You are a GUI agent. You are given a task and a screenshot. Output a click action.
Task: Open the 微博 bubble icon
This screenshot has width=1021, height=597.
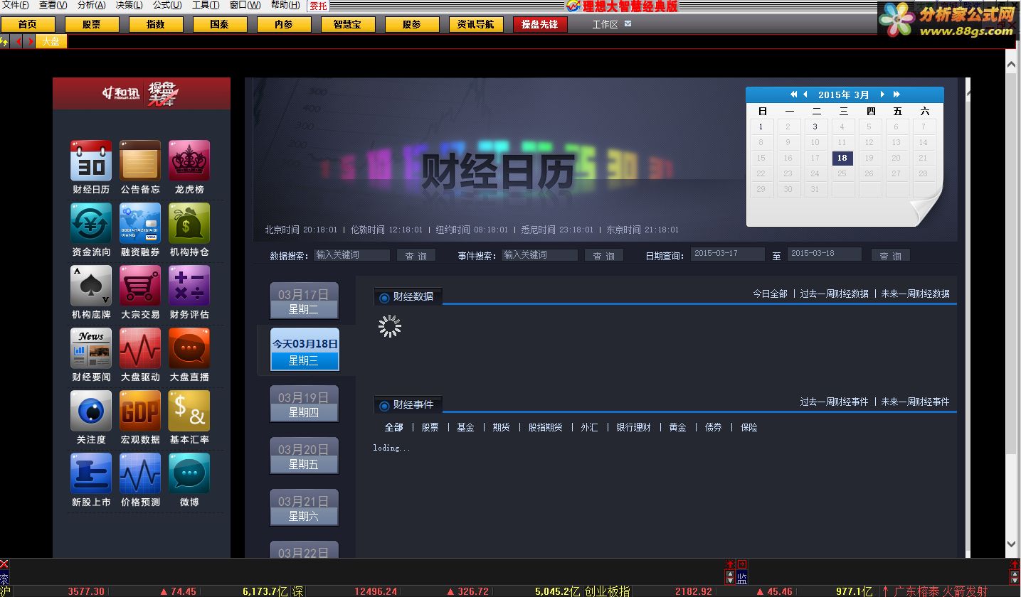point(189,473)
